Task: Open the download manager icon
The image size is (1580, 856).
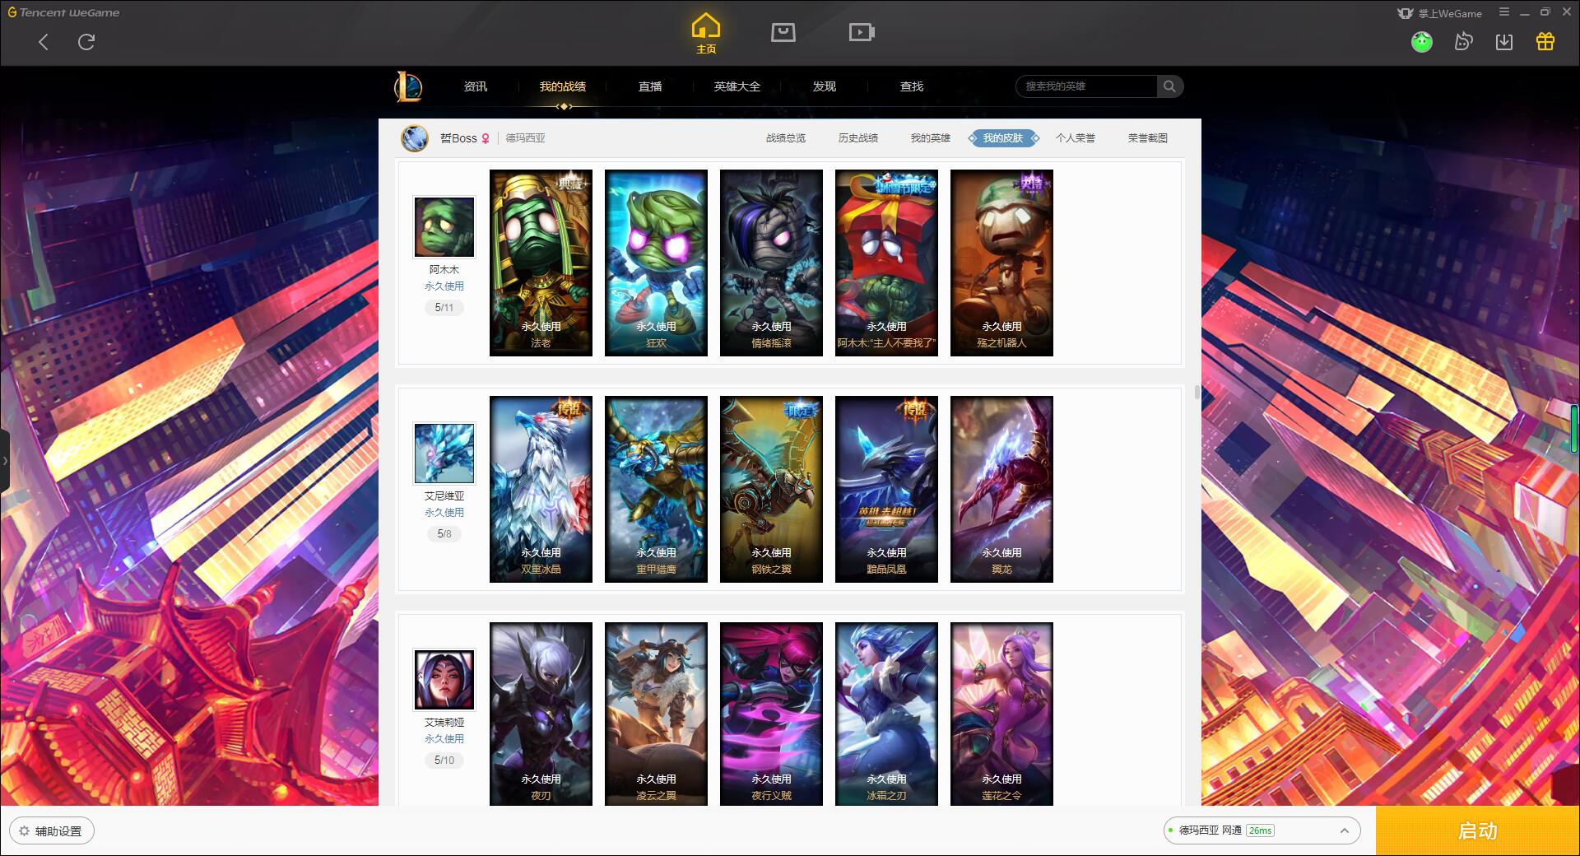Action: (x=1504, y=41)
